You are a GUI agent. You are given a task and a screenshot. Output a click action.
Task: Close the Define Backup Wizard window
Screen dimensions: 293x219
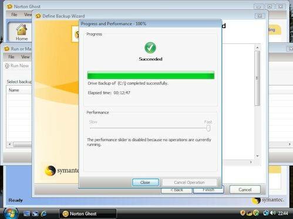(x=260, y=16)
